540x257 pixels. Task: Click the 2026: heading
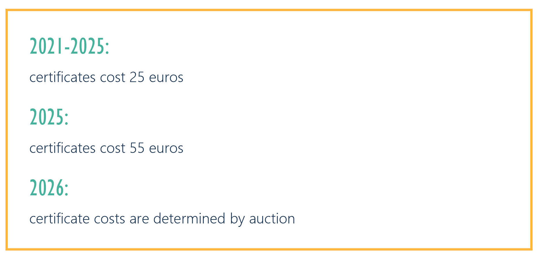click(49, 188)
